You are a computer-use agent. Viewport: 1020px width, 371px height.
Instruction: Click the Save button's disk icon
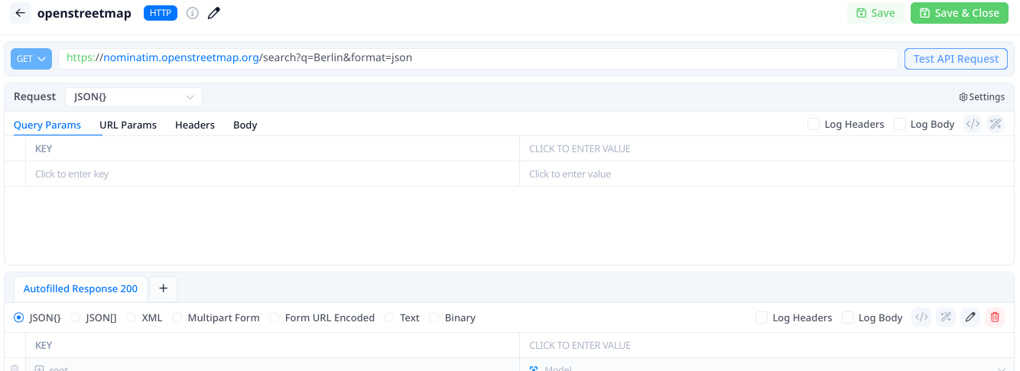(x=862, y=13)
